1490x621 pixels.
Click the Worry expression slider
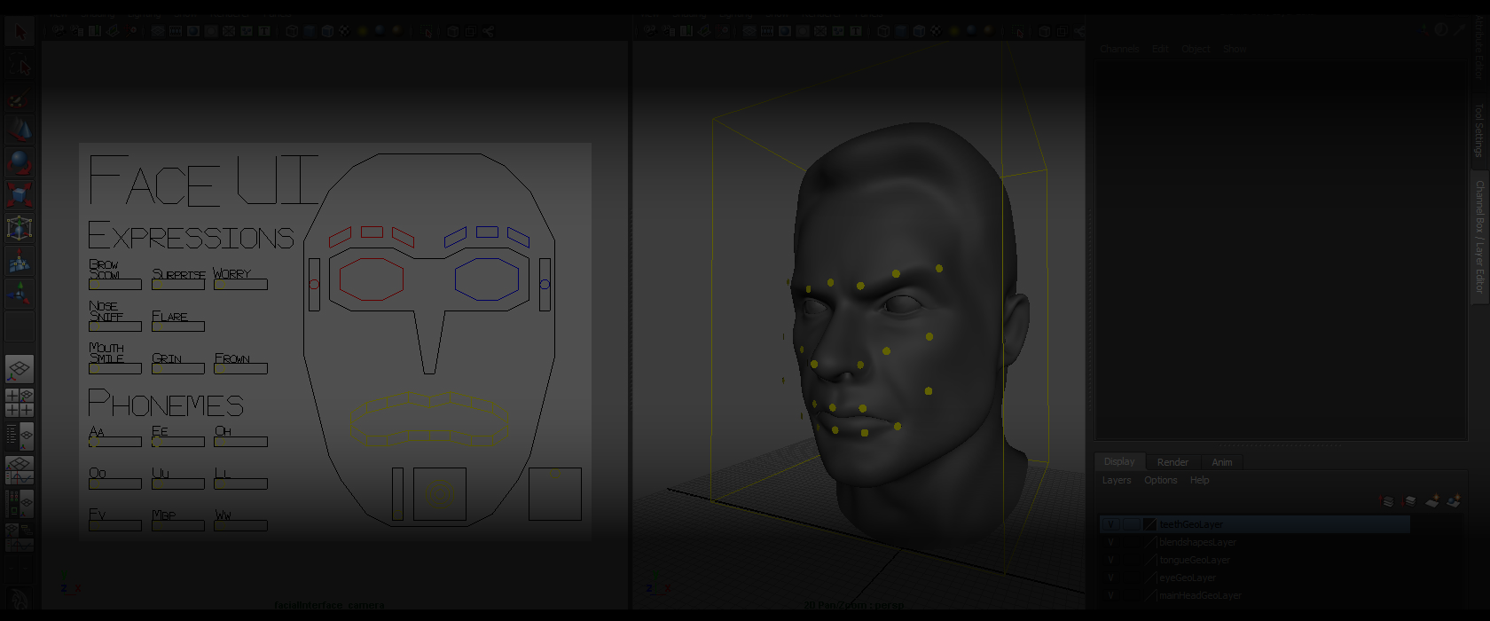(240, 285)
